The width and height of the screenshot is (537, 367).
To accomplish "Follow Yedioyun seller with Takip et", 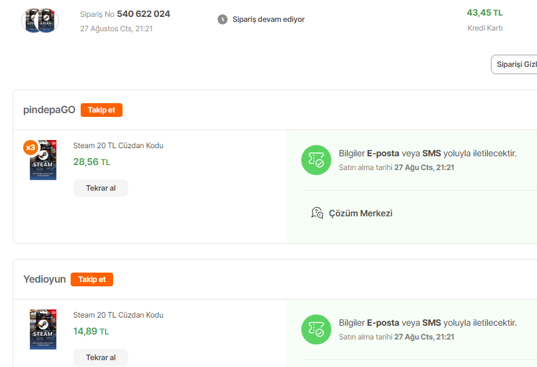I will (92, 279).
